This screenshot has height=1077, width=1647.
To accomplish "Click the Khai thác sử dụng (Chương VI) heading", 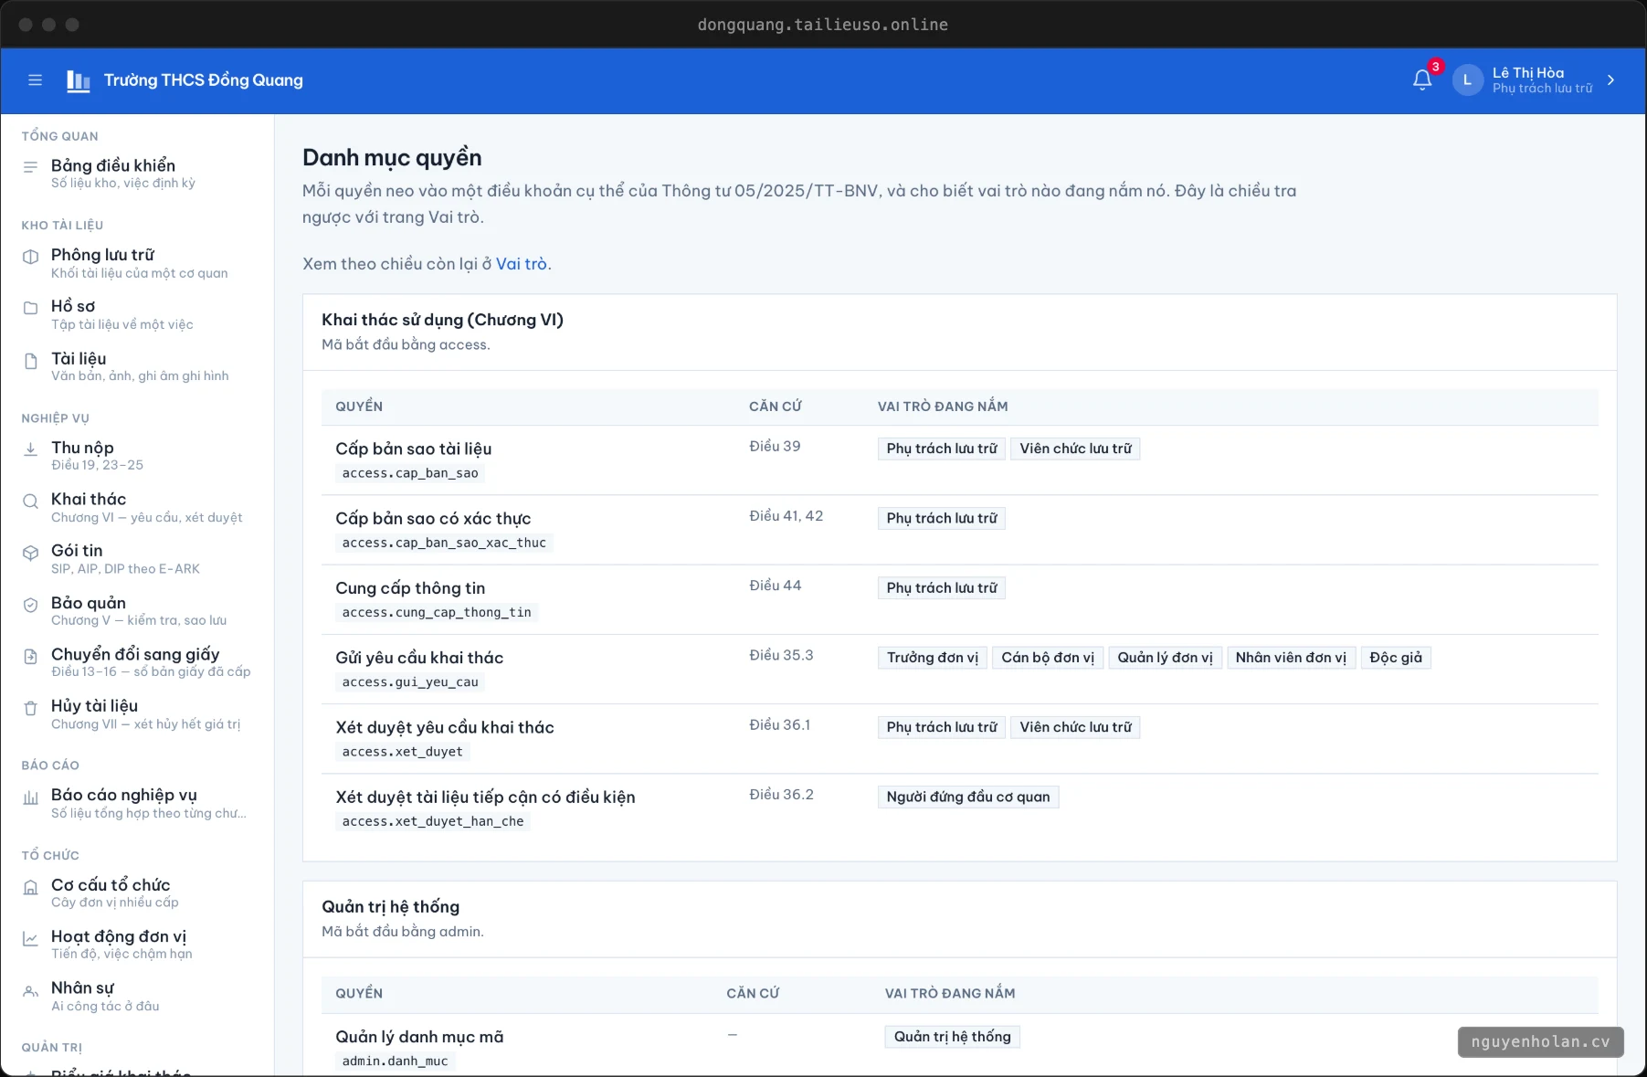I will (x=442, y=320).
